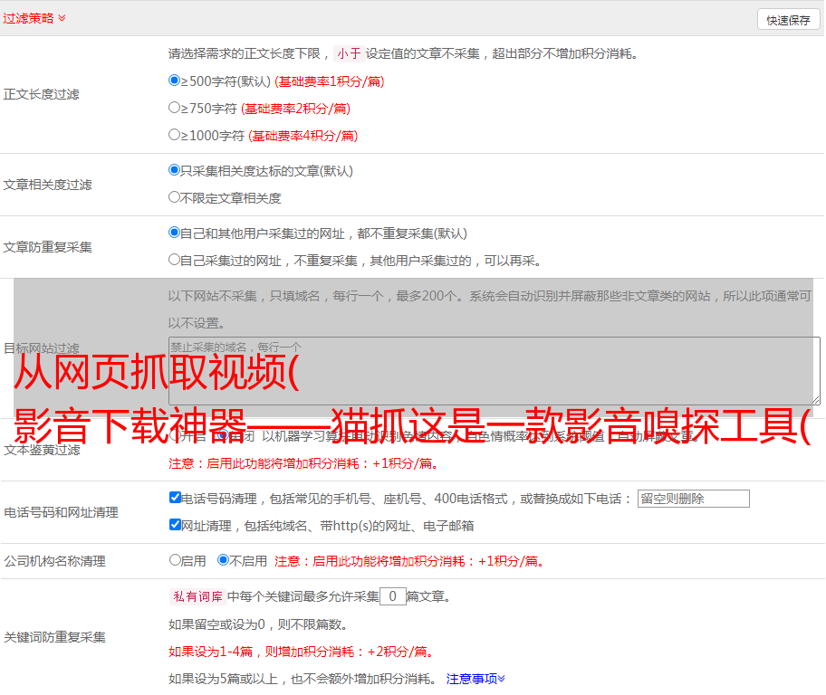The height and width of the screenshot is (695, 826).
Task: Click the 正文长度过滤 label
Action: 41,94
